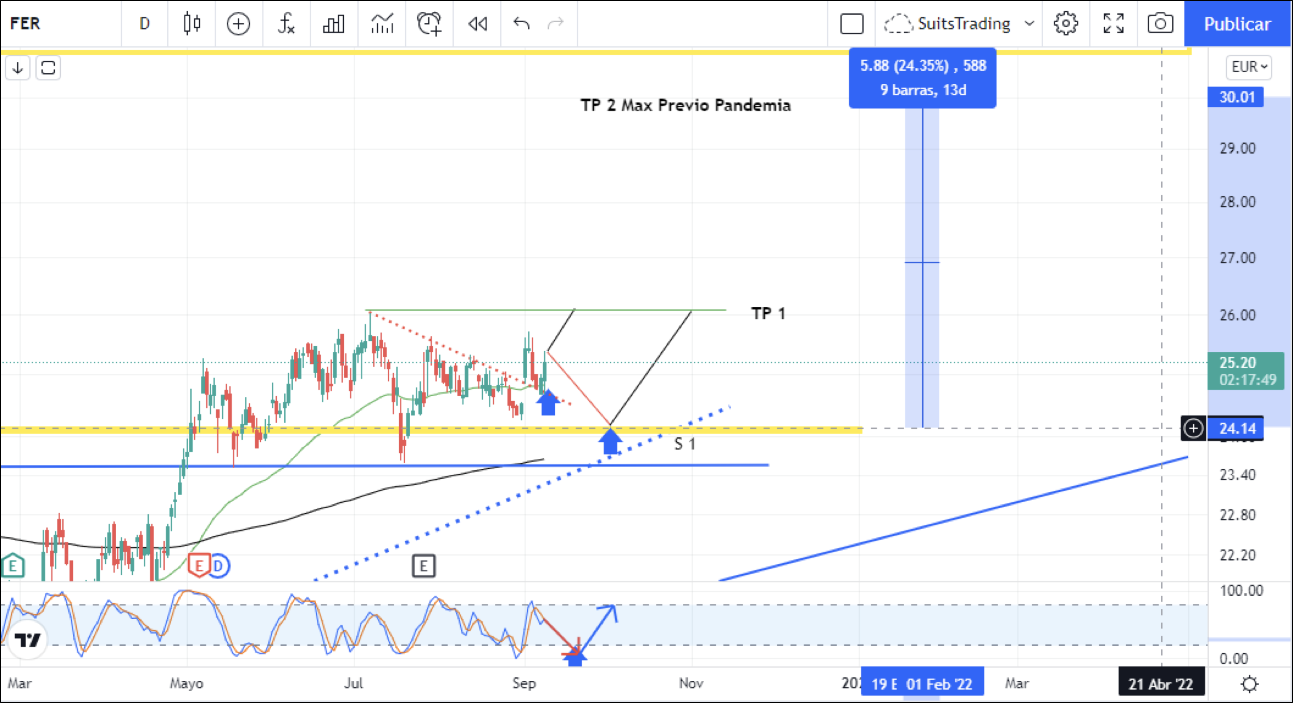Undo the last chart action
The width and height of the screenshot is (1293, 703).
521,24
